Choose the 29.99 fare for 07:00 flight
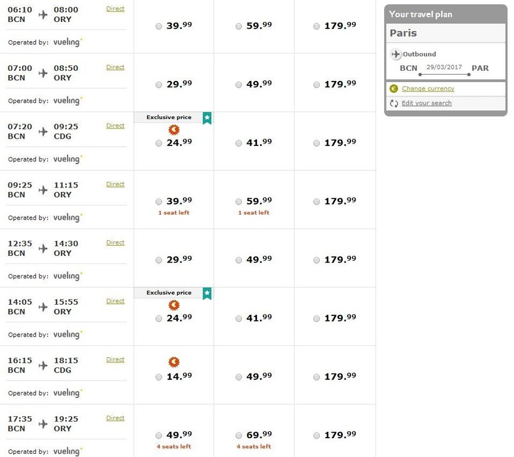 [159, 85]
